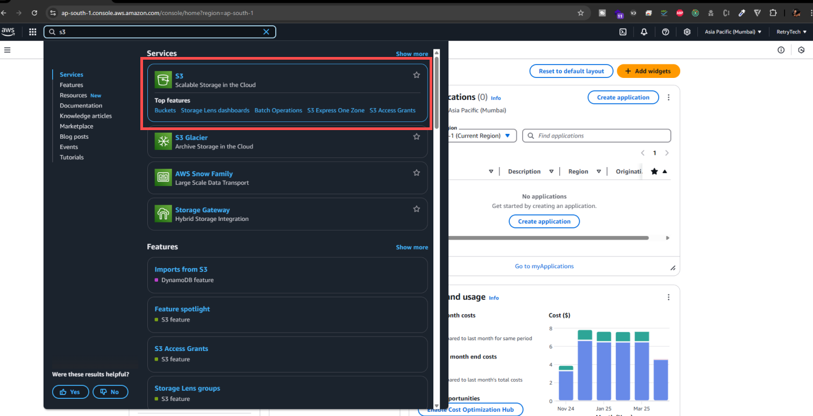
Task: Open the Asia Pacific (Mumbai) region selector
Action: click(x=732, y=32)
